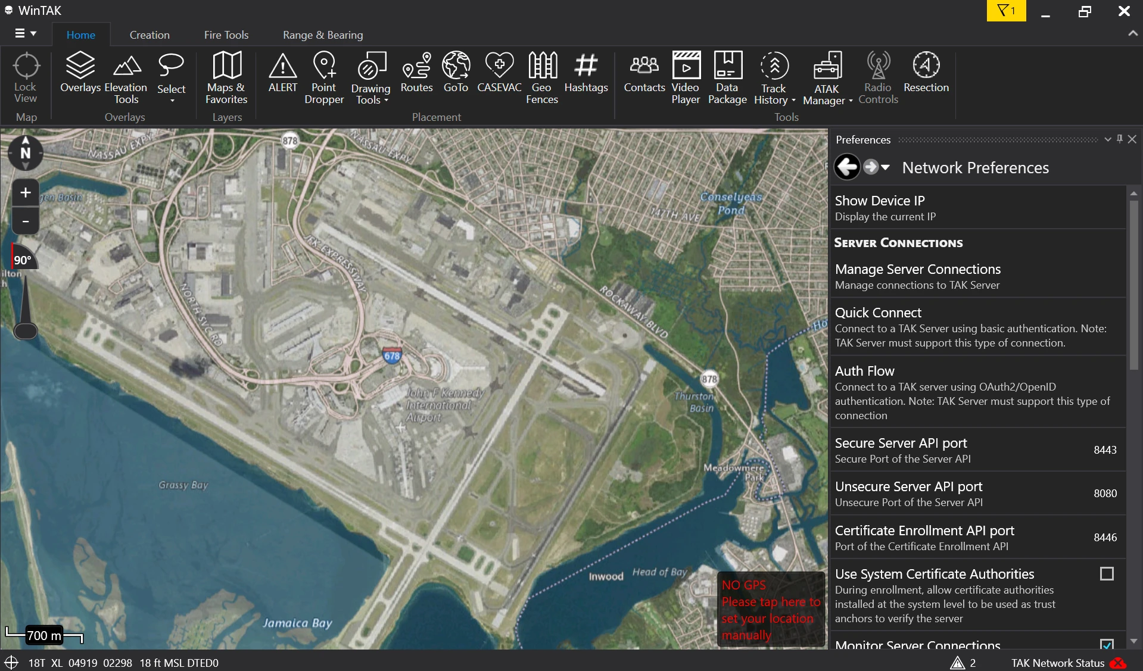Switch to the Fire Tools tab

(226, 35)
